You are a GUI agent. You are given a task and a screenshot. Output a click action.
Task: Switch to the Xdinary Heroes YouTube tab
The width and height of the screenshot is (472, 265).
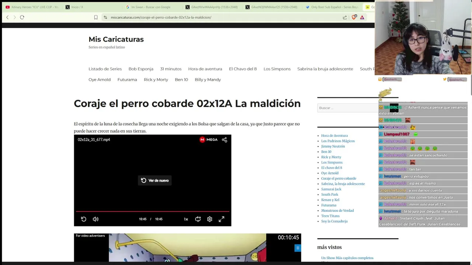(32, 7)
